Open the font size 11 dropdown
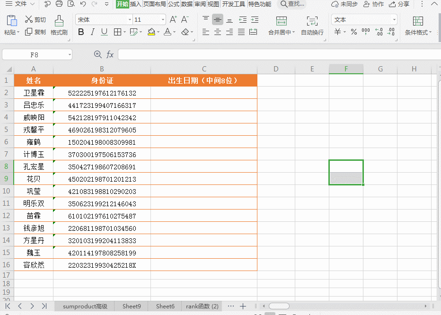 (163, 20)
